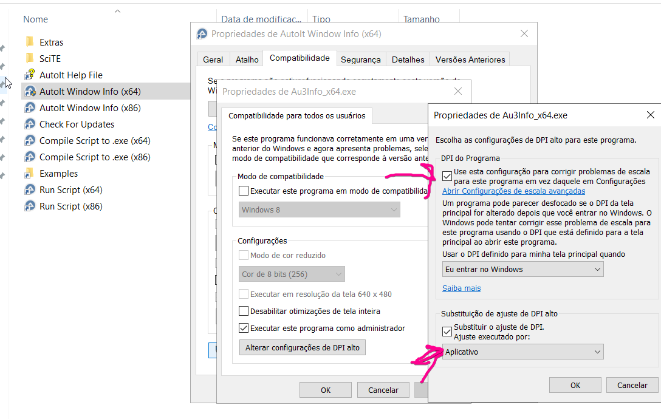Toggle 'Substituir o ajuste de DPI' checkbox
This screenshot has width=661, height=419.
point(447,332)
